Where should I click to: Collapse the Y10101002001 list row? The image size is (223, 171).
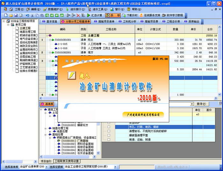pyautogui.click(x=50, y=53)
